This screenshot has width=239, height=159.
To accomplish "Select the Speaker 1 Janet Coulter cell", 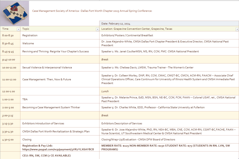I will click(x=169, y=52).
